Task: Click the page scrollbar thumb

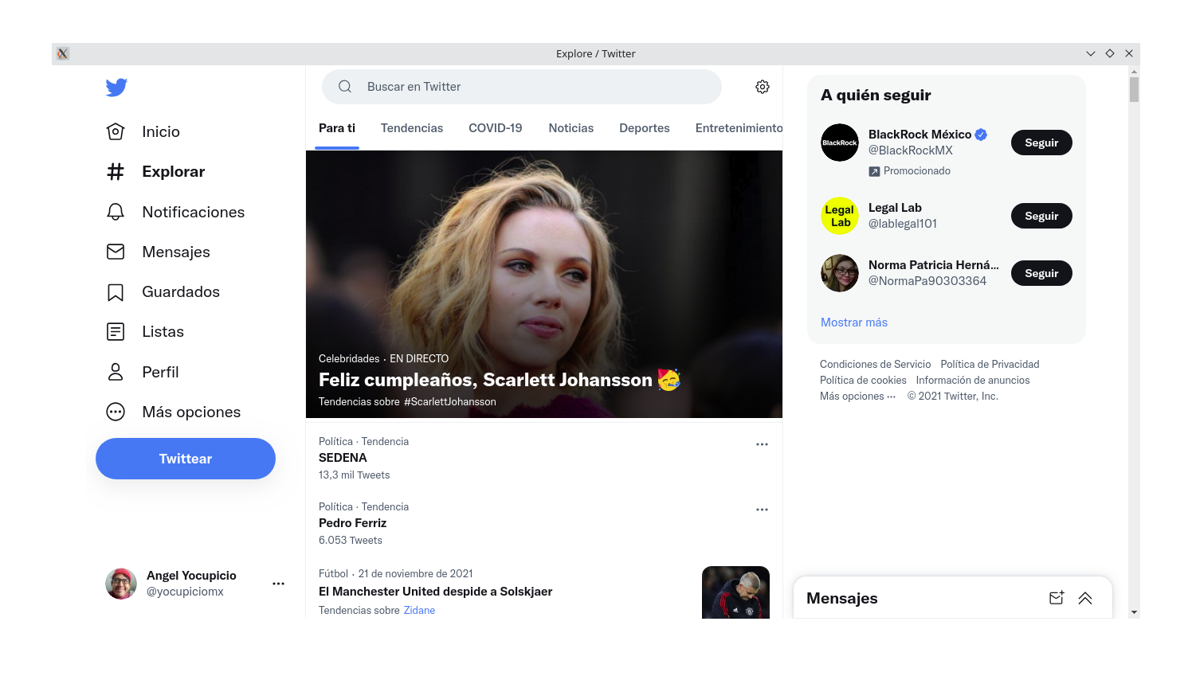Action: [1134, 89]
